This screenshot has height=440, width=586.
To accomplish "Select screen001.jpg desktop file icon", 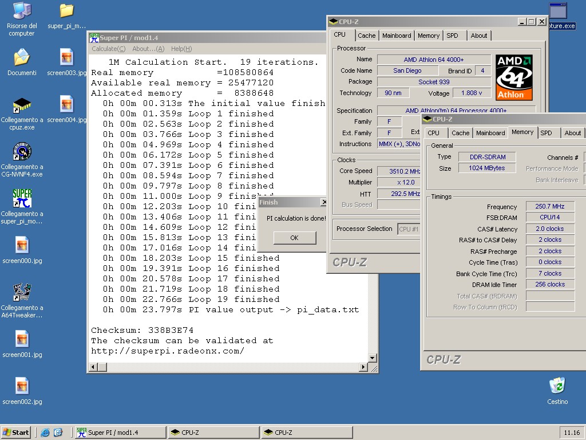I will point(22,339).
